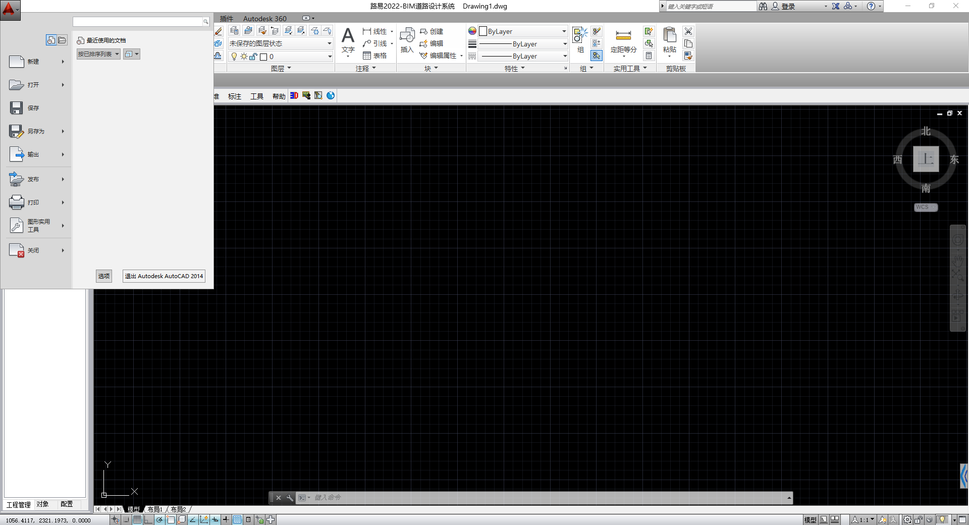
Task: Toggle Object Snap in status bar
Action: (x=171, y=519)
